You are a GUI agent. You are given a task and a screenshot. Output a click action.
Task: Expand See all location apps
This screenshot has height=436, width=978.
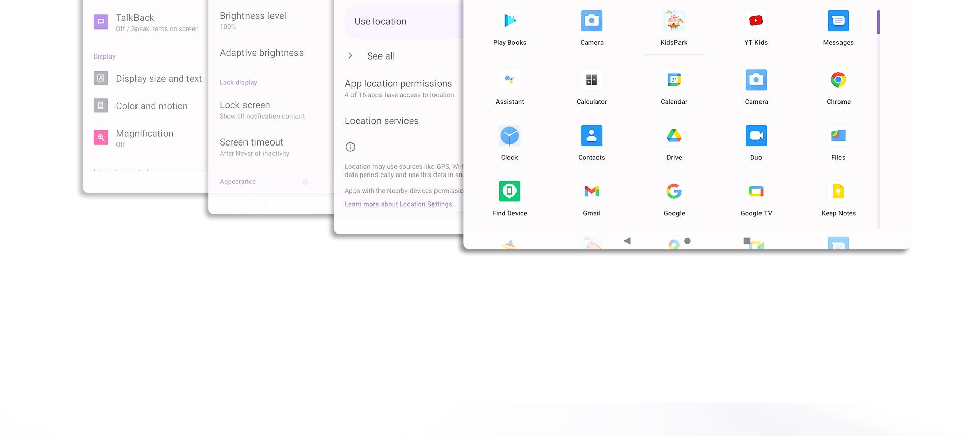(381, 56)
